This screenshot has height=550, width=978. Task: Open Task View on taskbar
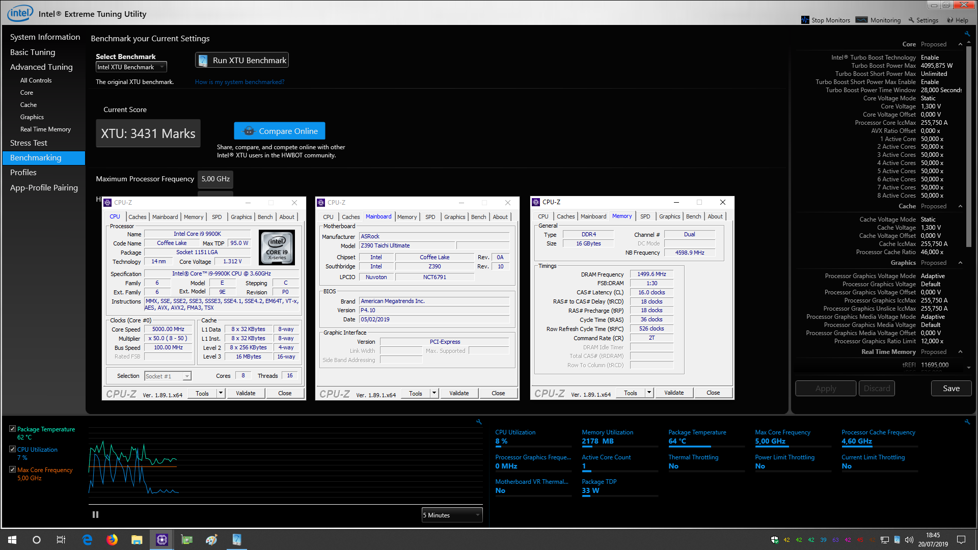tap(61, 540)
